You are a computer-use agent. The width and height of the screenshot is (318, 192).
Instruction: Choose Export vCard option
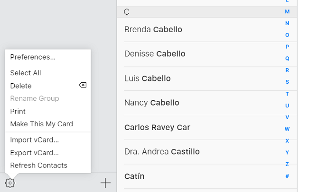tap(35, 153)
